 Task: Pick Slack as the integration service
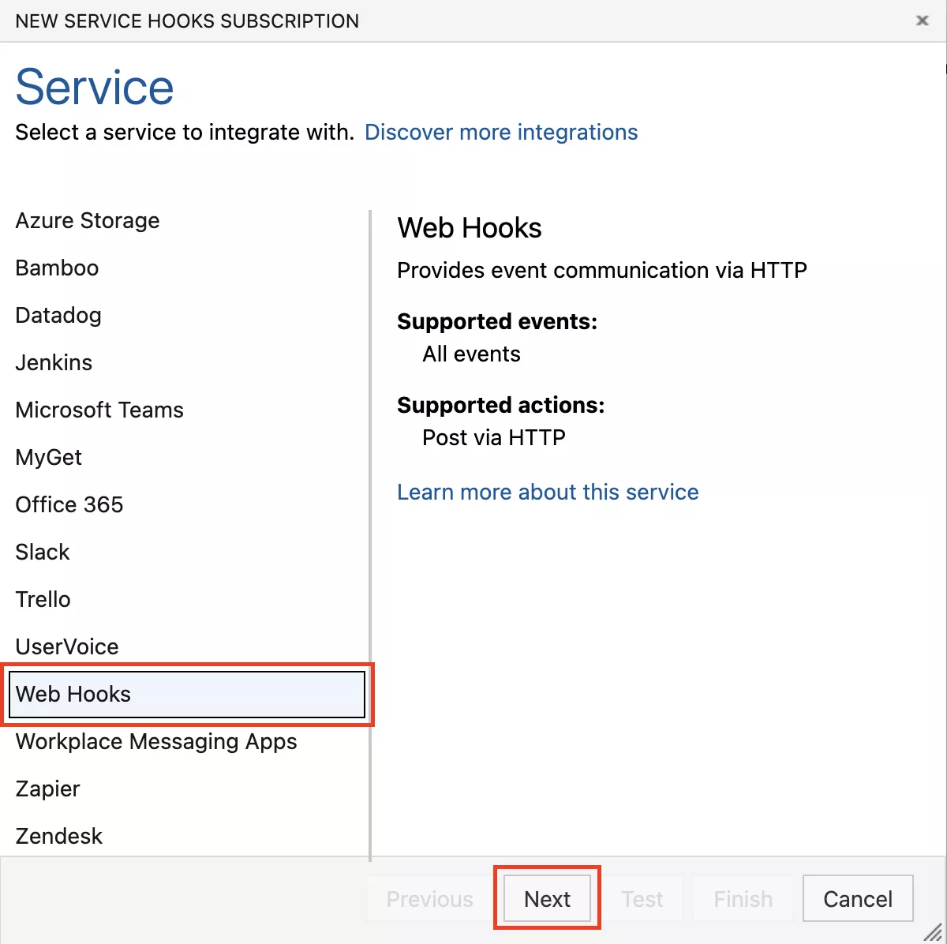tap(43, 553)
